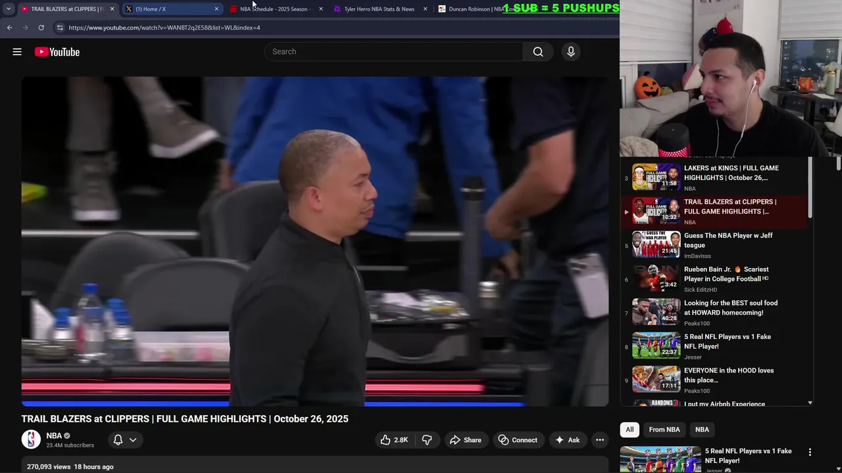
Task: Dislike the video with thumbs down
Action: pos(427,440)
